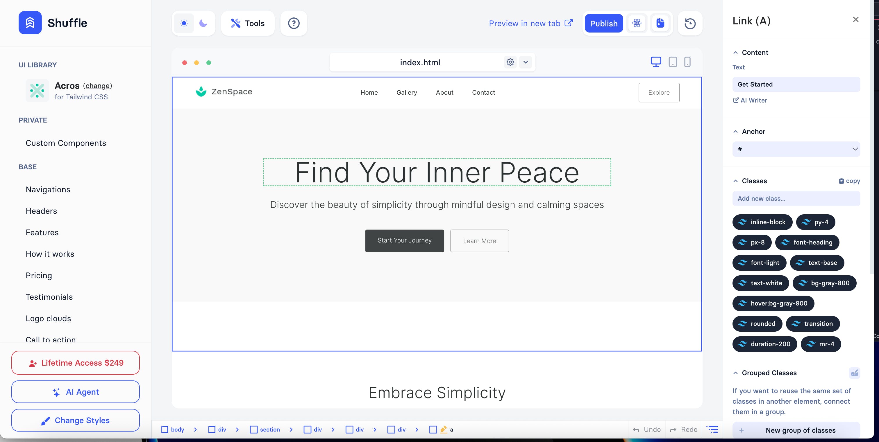This screenshot has width=879, height=442.
Task: Open the Headers category
Action: click(x=41, y=211)
